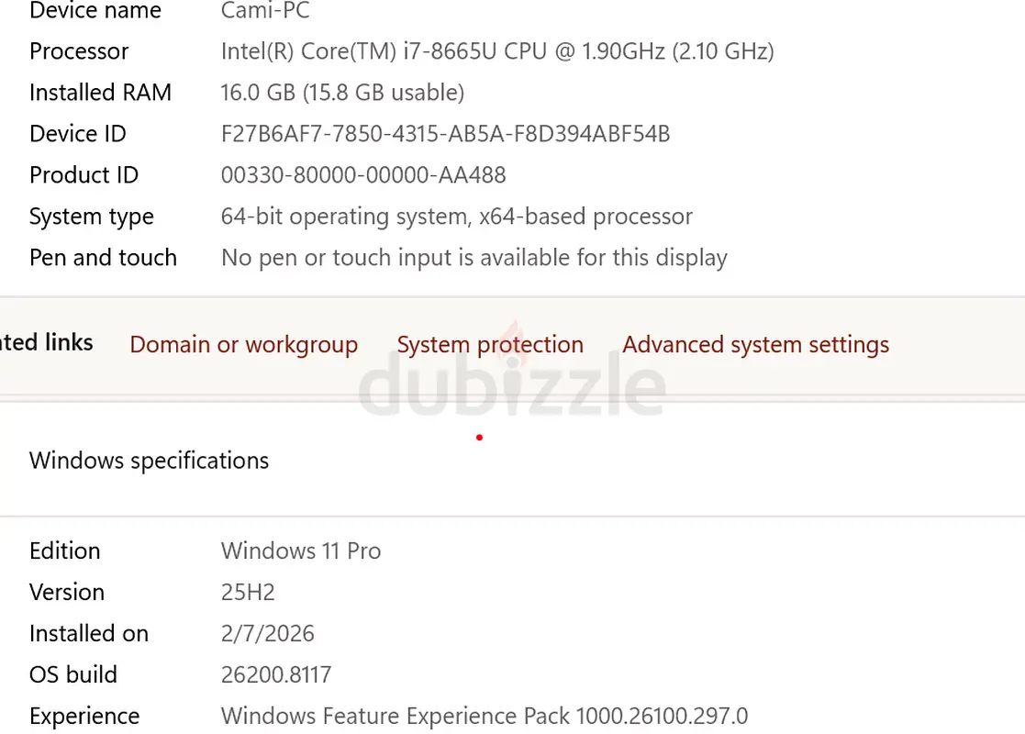Open Advanced system settings link

755,345
